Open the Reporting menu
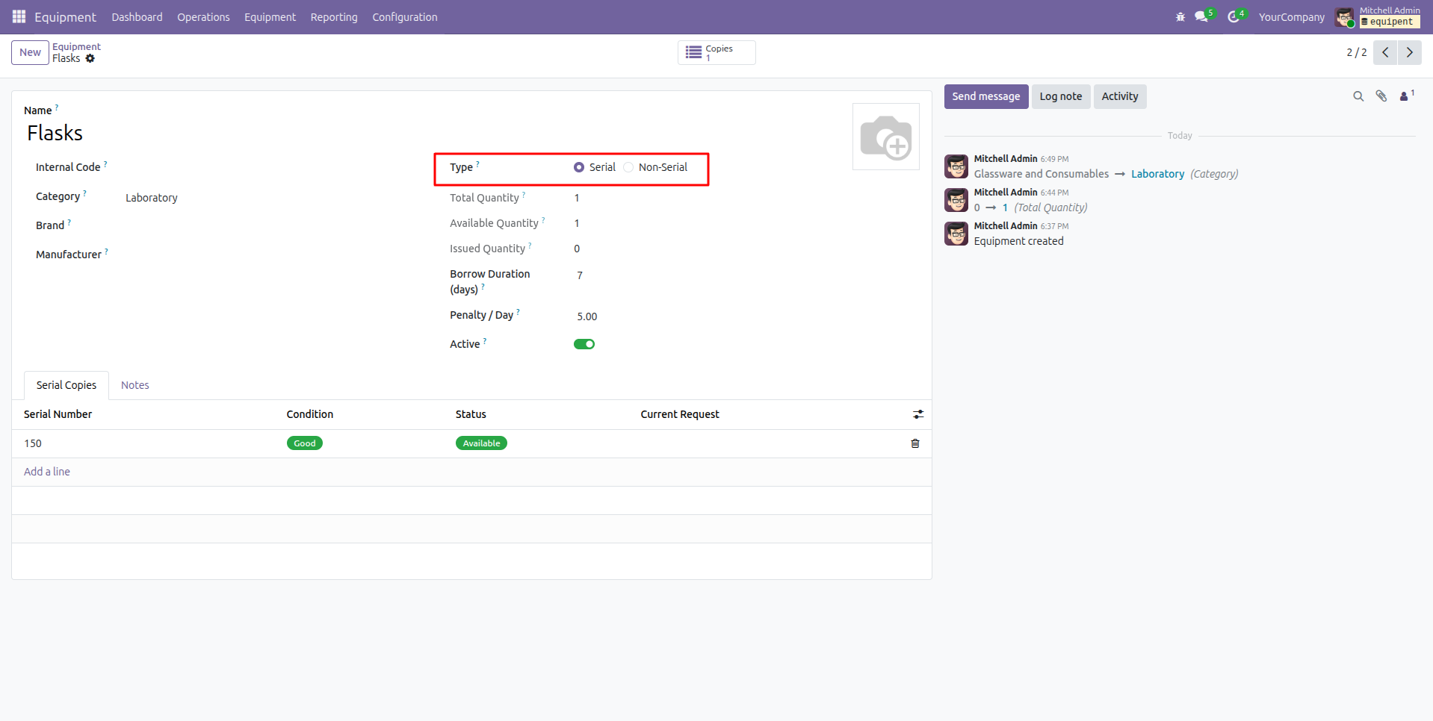 click(334, 17)
